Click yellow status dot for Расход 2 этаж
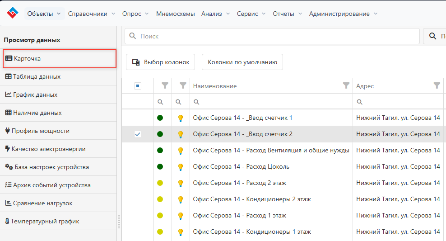The width and height of the screenshot is (446, 241). (160, 183)
